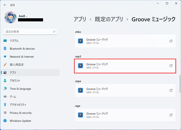This screenshot has height=130, width=181.
Task: Open the Azell user profile picture
Action: tap(10, 17)
